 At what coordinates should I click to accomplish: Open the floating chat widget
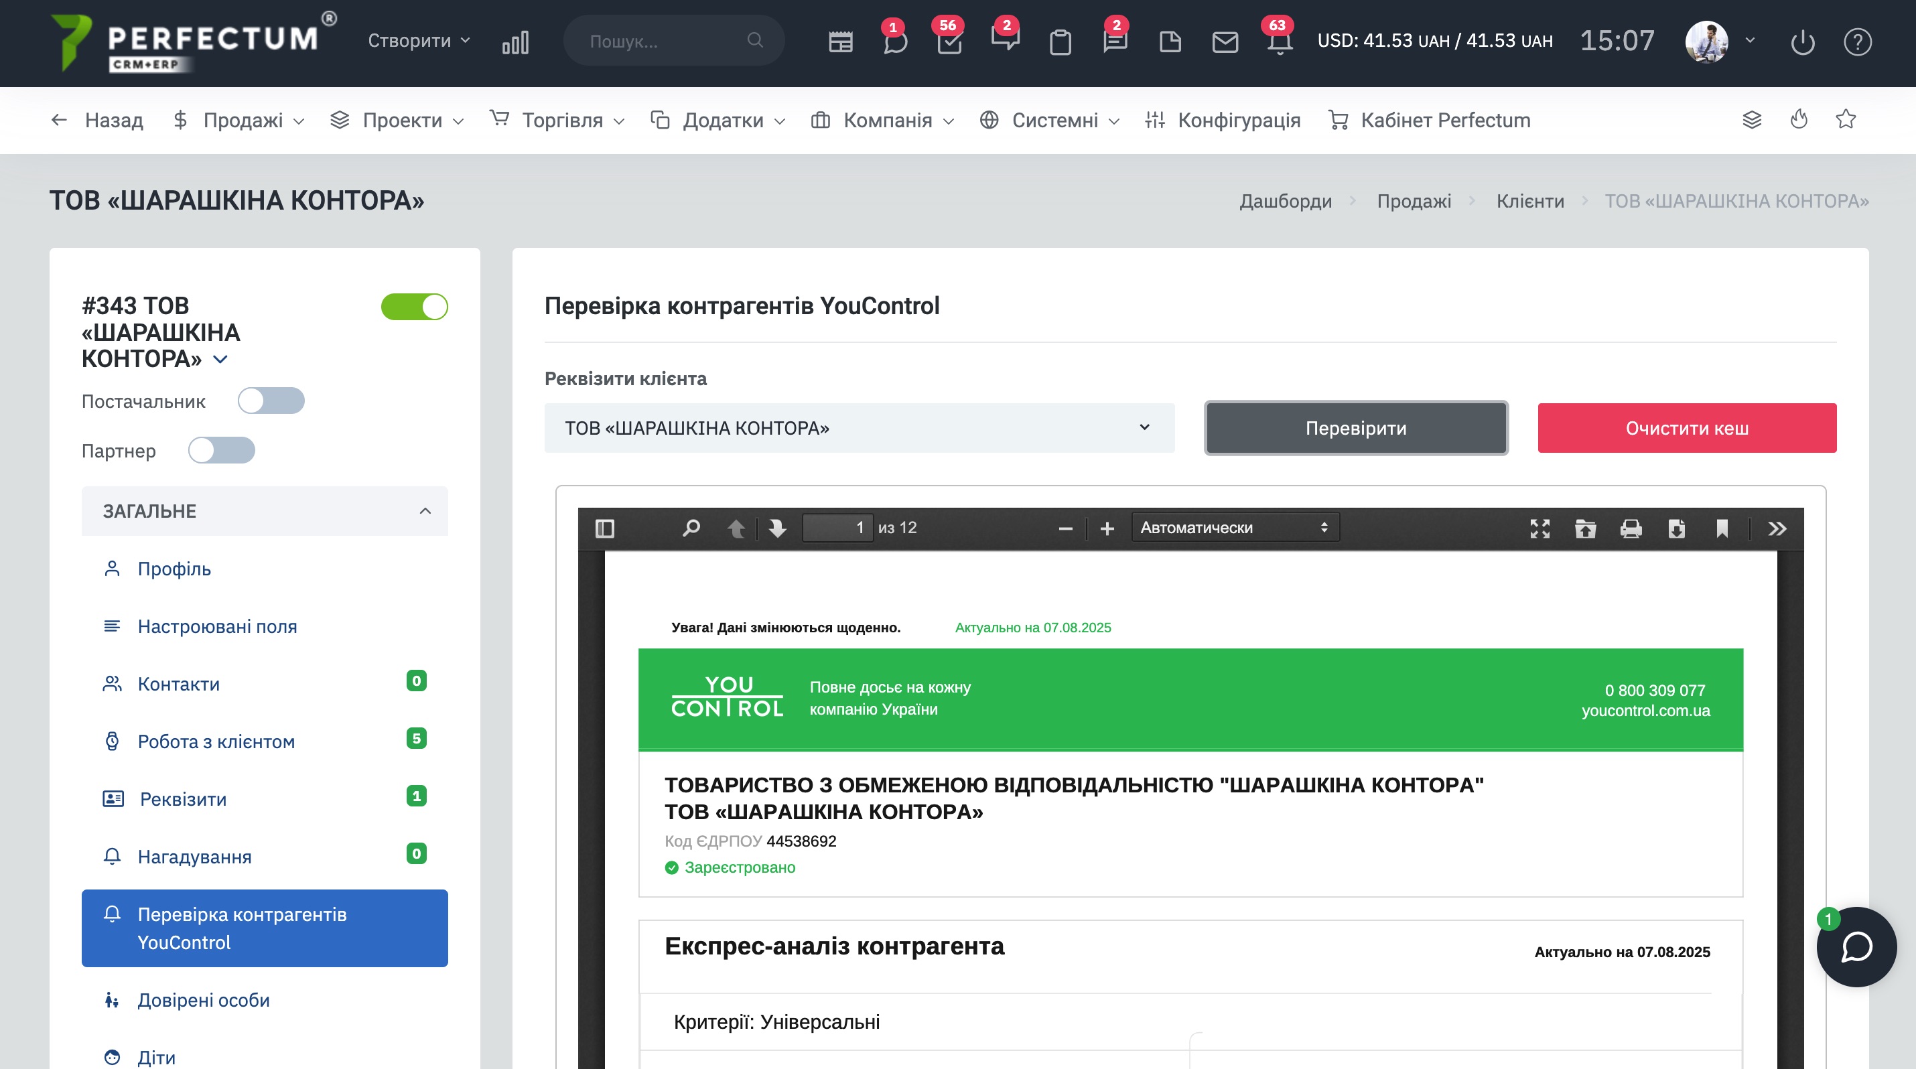coord(1856,947)
